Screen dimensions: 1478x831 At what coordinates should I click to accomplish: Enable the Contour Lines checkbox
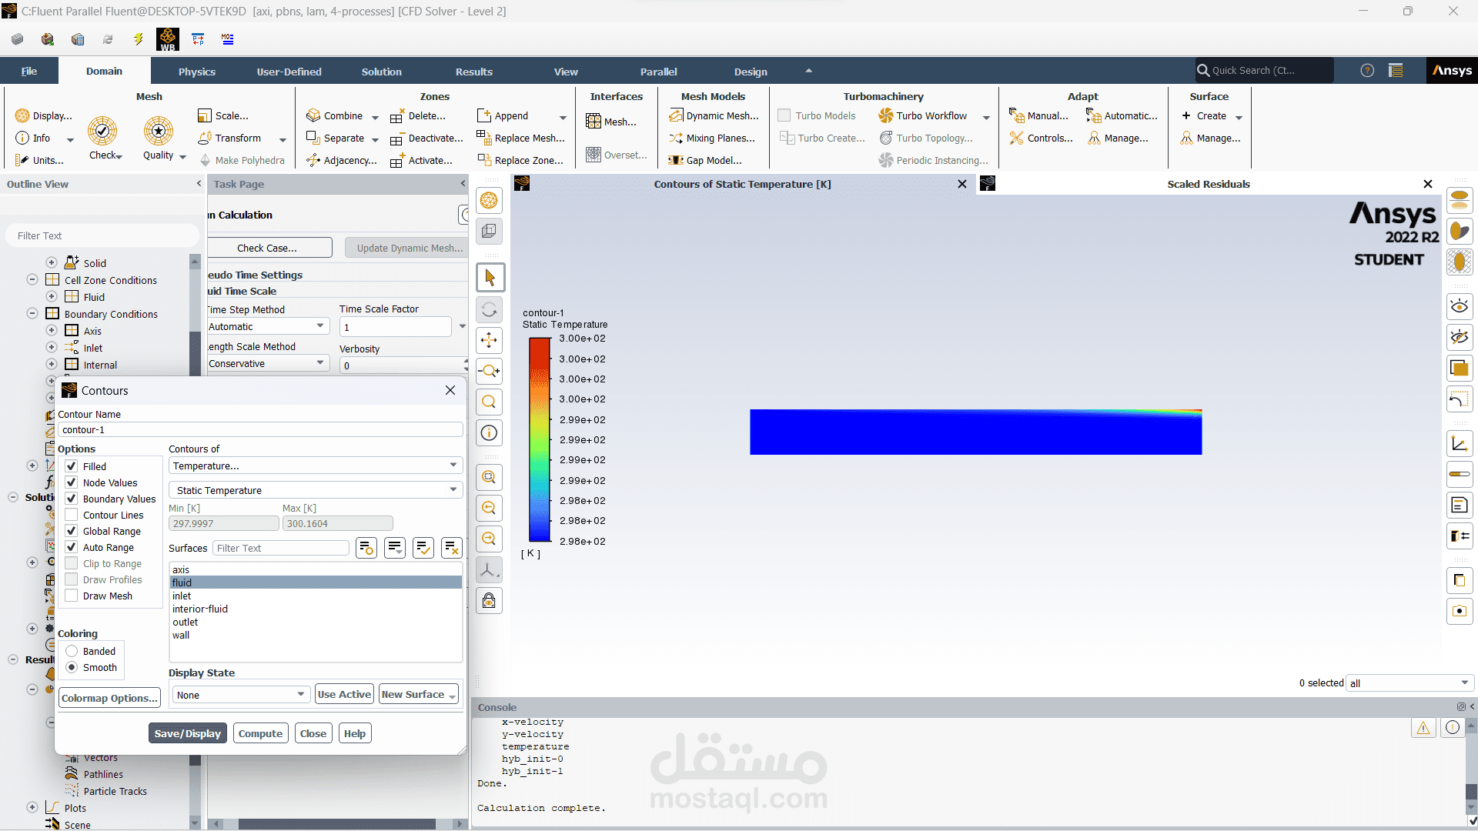point(72,515)
